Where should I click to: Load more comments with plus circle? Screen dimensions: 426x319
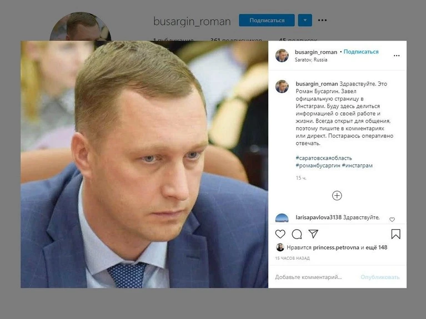tap(337, 195)
